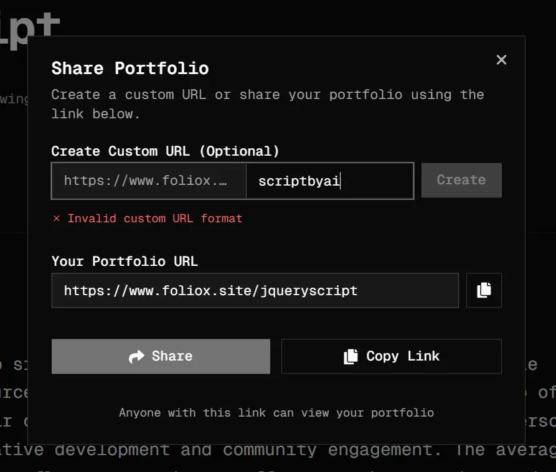
Task: Click the anyone with this link notice text
Action: (276, 412)
